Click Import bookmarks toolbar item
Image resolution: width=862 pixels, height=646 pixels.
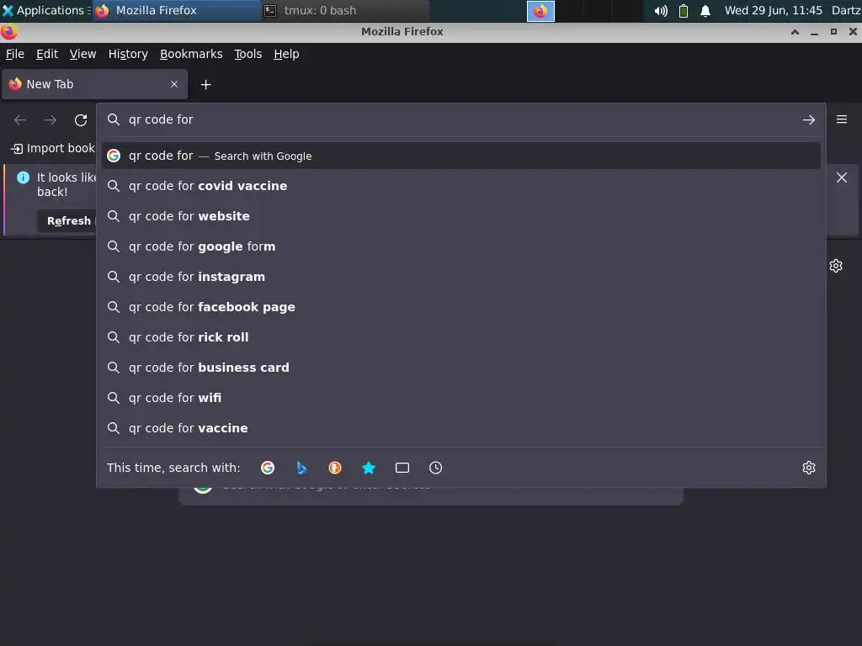(53, 148)
